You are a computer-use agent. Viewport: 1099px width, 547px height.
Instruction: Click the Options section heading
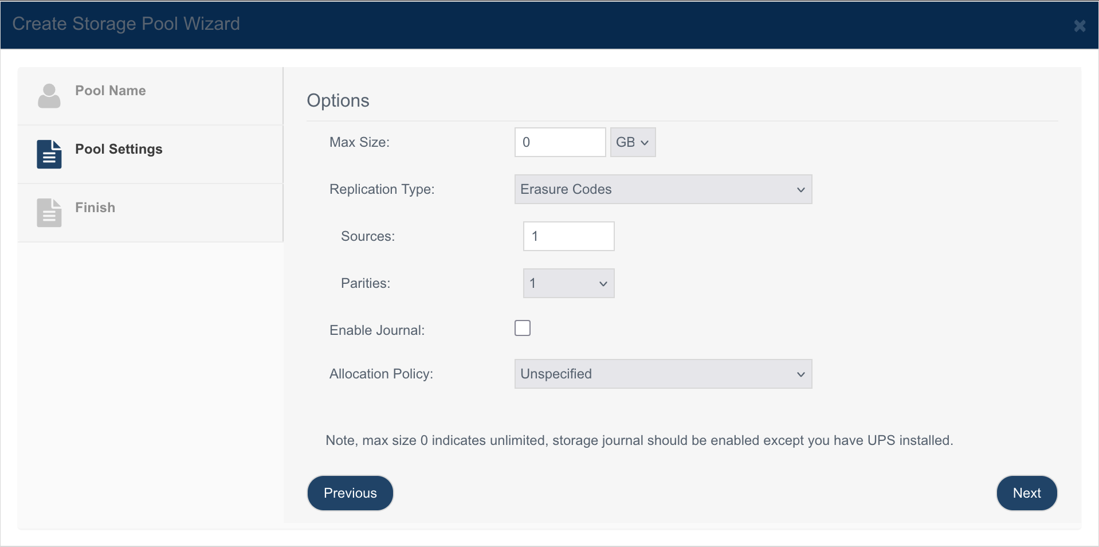tap(338, 100)
